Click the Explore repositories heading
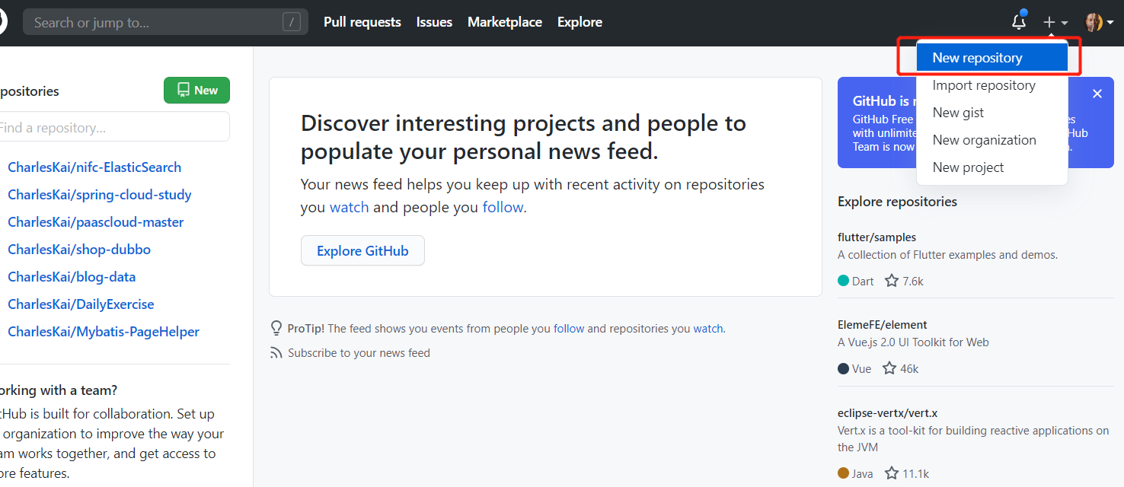This screenshot has height=487, width=1124. [x=897, y=202]
